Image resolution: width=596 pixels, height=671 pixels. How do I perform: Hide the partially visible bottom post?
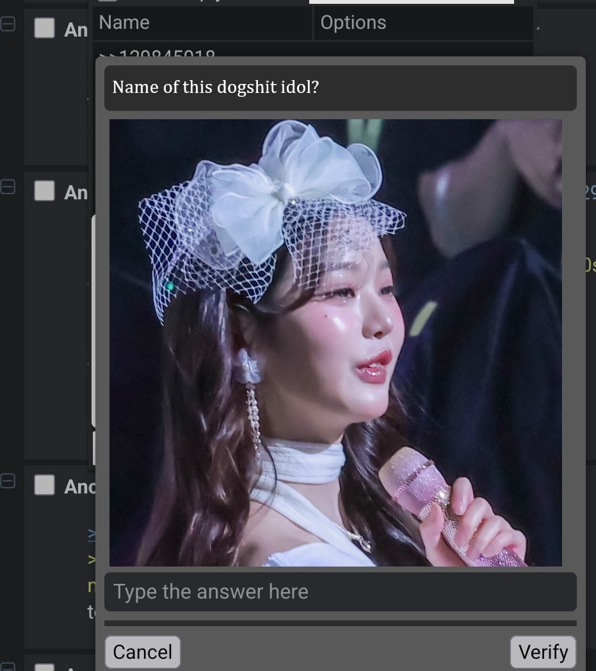[x=8, y=667]
